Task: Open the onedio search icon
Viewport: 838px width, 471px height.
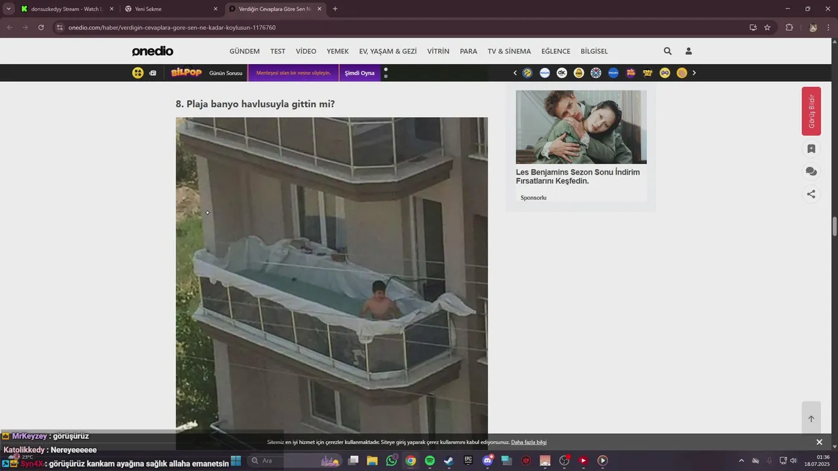Action: point(667,51)
